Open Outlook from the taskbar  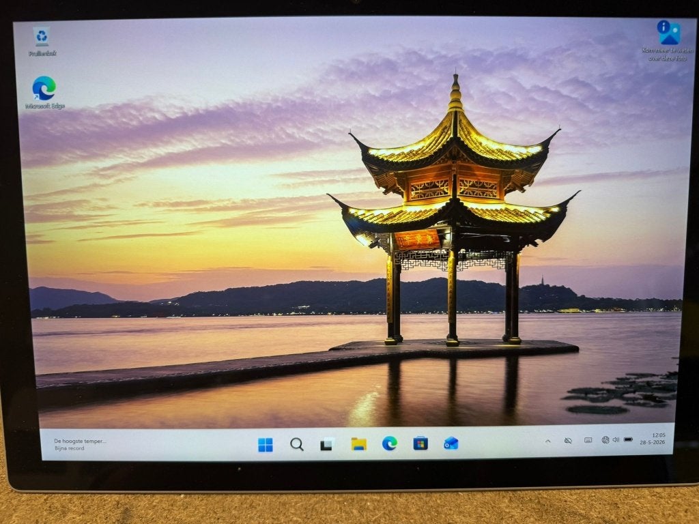click(x=451, y=443)
